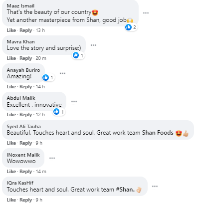
Task: Click the 20 m timestamp on Mavra Khan's comment
Action: point(41,58)
